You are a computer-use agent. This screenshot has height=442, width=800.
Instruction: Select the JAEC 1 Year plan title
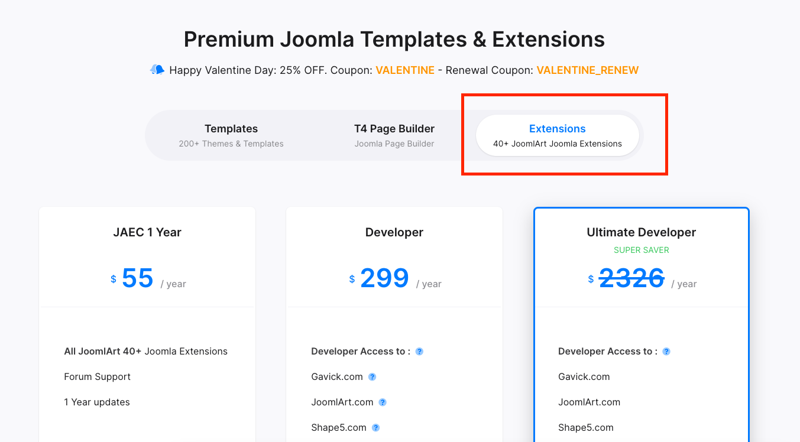click(x=147, y=232)
